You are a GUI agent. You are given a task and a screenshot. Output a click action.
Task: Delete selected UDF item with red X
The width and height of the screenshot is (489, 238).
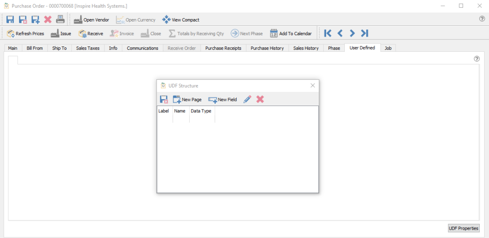point(260,99)
